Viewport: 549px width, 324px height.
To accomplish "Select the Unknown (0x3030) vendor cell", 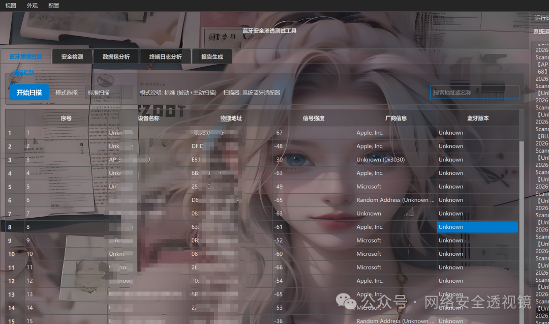I will click(395, 160).
